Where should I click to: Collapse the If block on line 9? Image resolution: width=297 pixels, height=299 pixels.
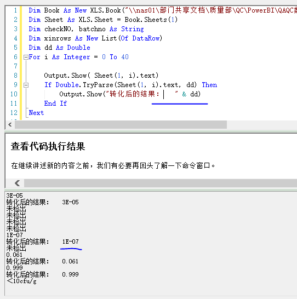pyautogui.click(x=26, y=85)
